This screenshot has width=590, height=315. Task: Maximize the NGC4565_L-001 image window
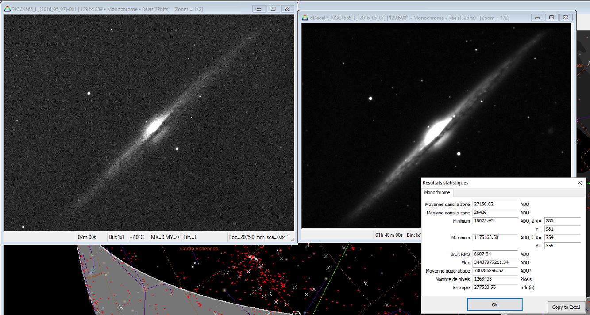(273, 9)
